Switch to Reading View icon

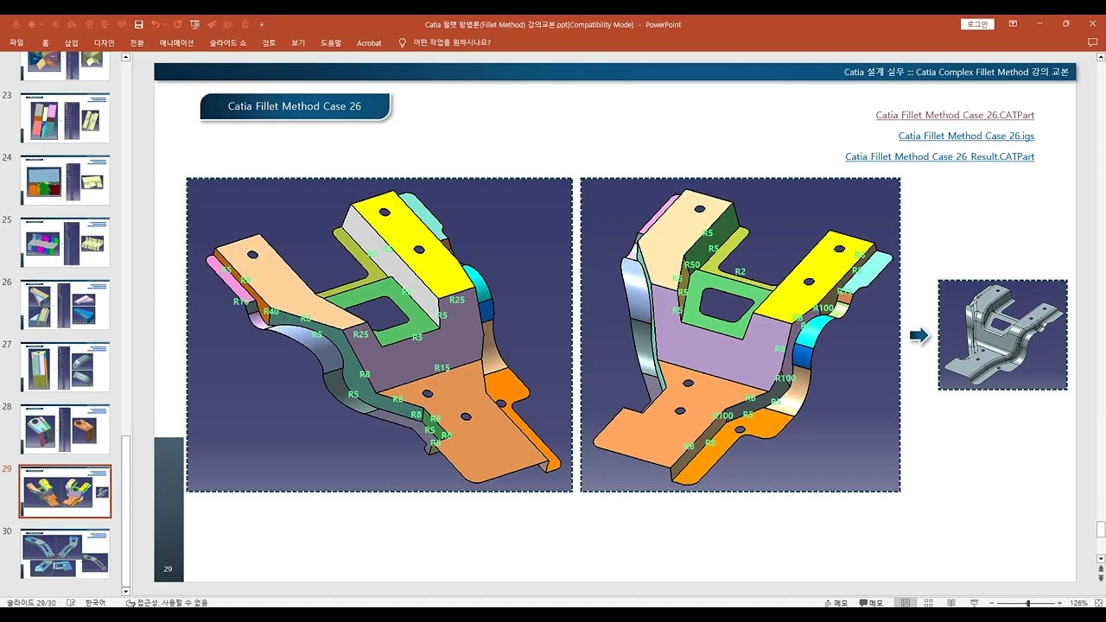click(951, 603)
